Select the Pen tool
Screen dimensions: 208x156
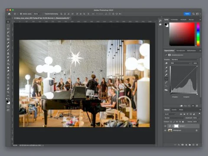pyautogui.click(x=8, y=75)
